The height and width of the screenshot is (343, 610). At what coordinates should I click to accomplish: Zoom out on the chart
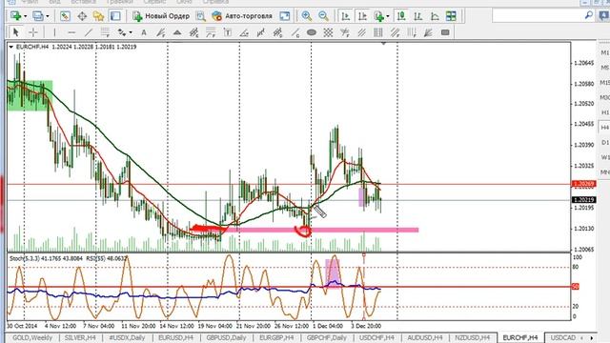(323, 16)
